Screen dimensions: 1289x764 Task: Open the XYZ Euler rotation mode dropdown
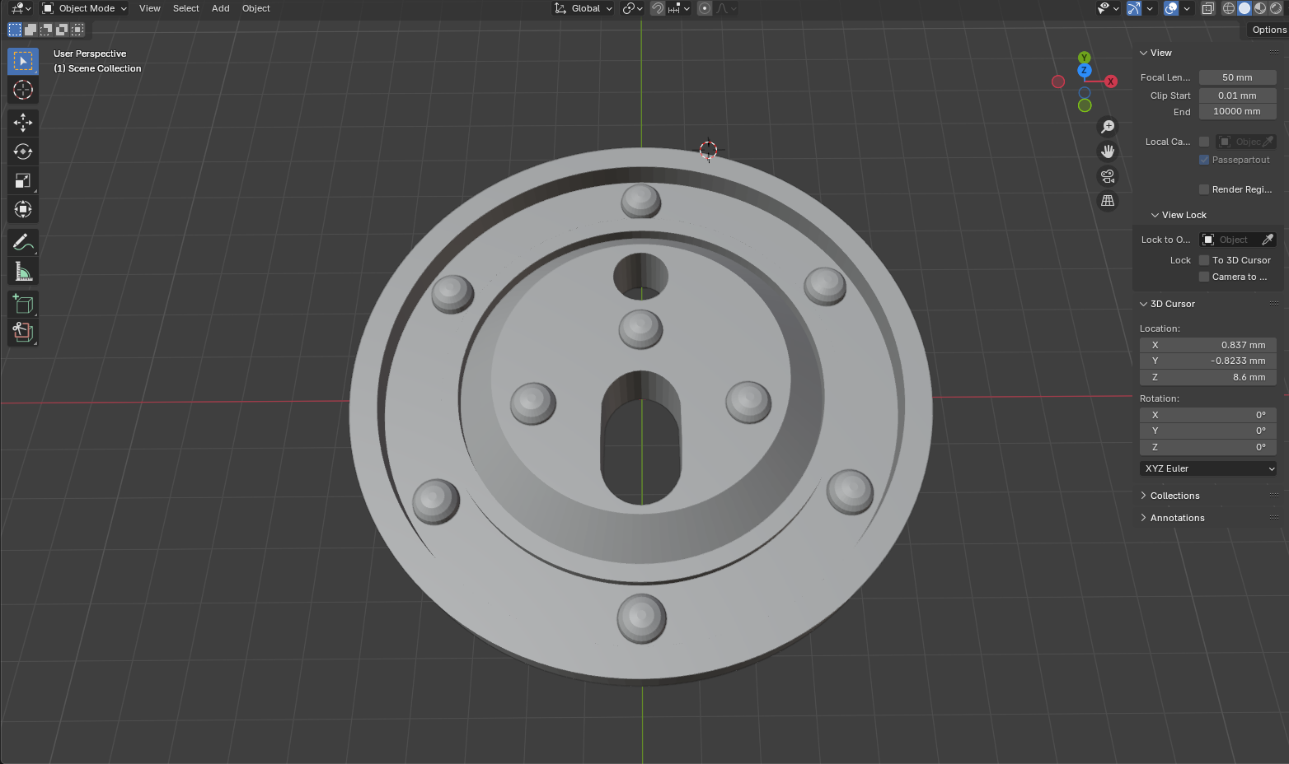1208,468
